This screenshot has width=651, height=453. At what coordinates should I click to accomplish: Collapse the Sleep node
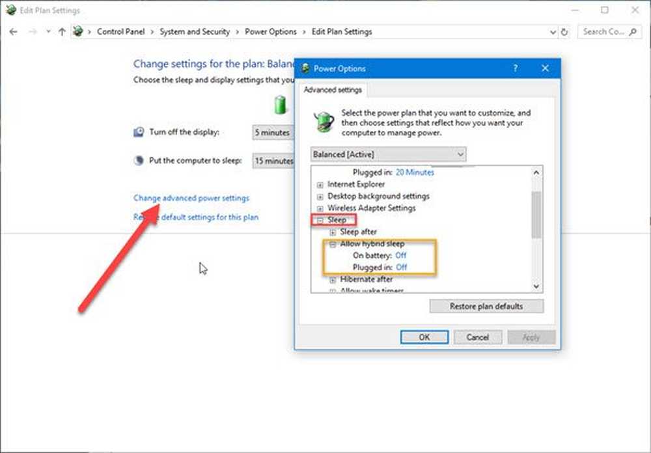pyautogui.click(x=320, y=221)
